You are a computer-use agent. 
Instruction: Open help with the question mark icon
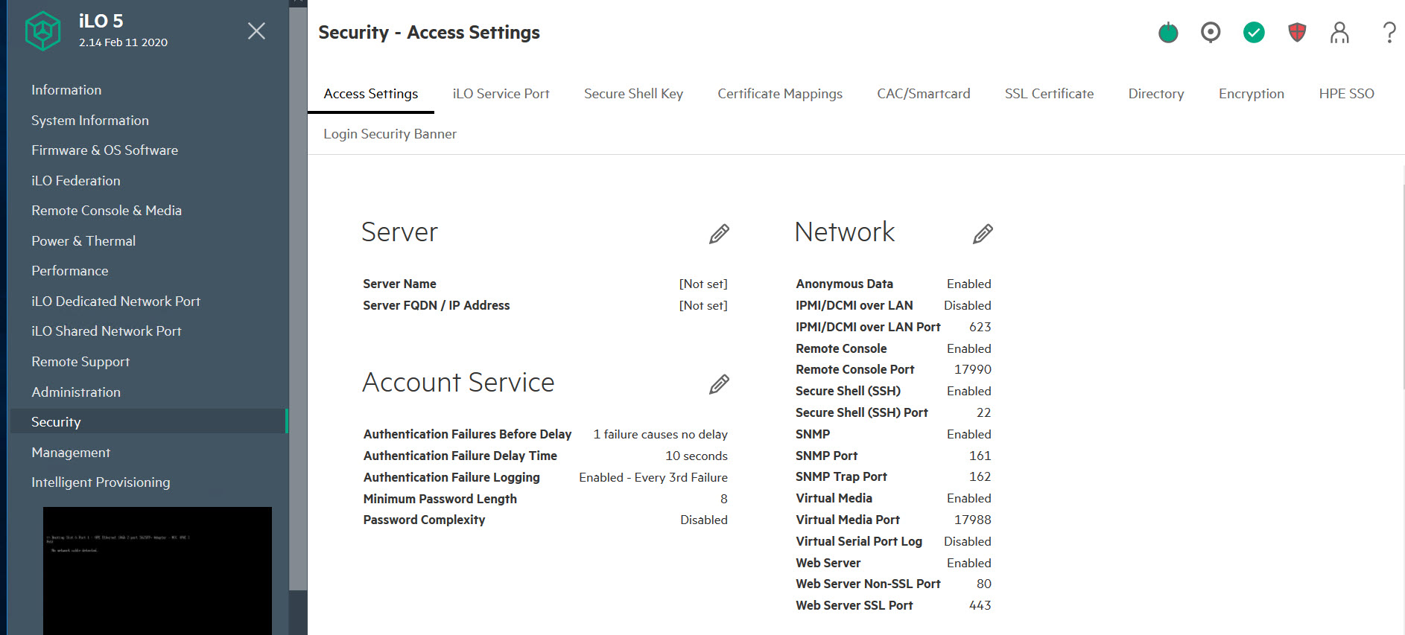1389,33
